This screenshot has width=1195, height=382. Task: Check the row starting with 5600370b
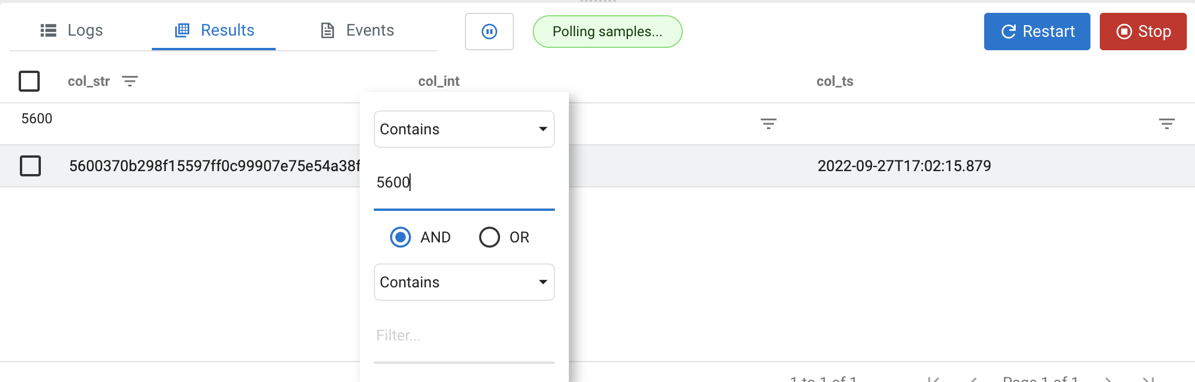30,166
